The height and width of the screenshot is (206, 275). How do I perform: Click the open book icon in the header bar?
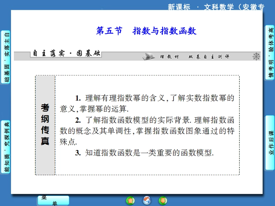149,56
